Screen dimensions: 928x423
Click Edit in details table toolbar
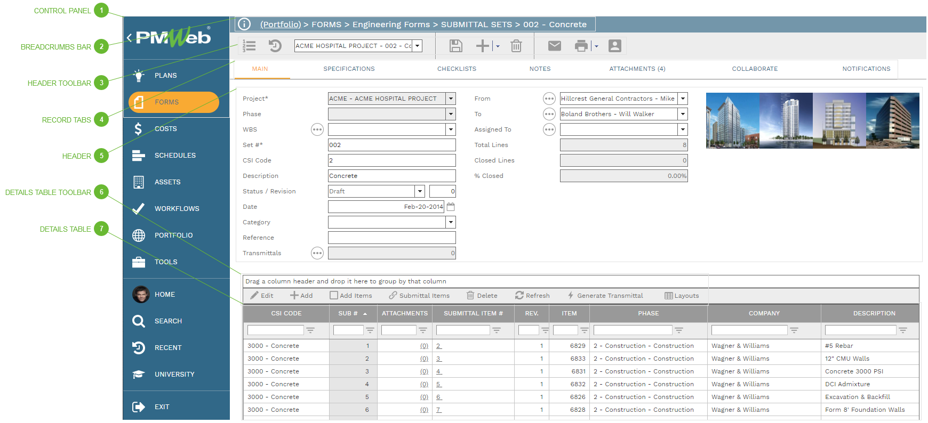pyautogui.click(x=262, y=296)
